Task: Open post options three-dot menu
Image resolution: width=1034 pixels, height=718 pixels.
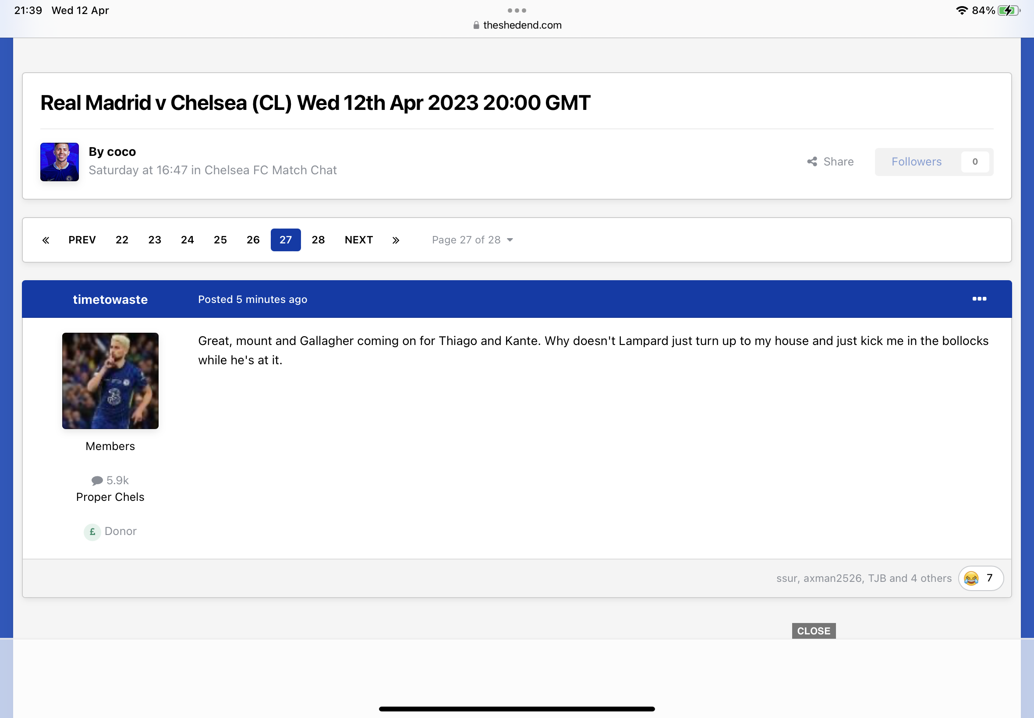Action: coord(979,299)
